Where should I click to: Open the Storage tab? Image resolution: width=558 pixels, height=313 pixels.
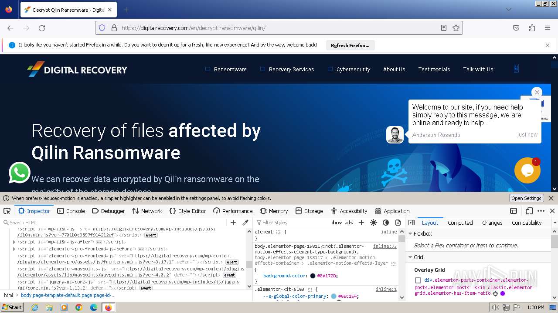tap(309, 211)
